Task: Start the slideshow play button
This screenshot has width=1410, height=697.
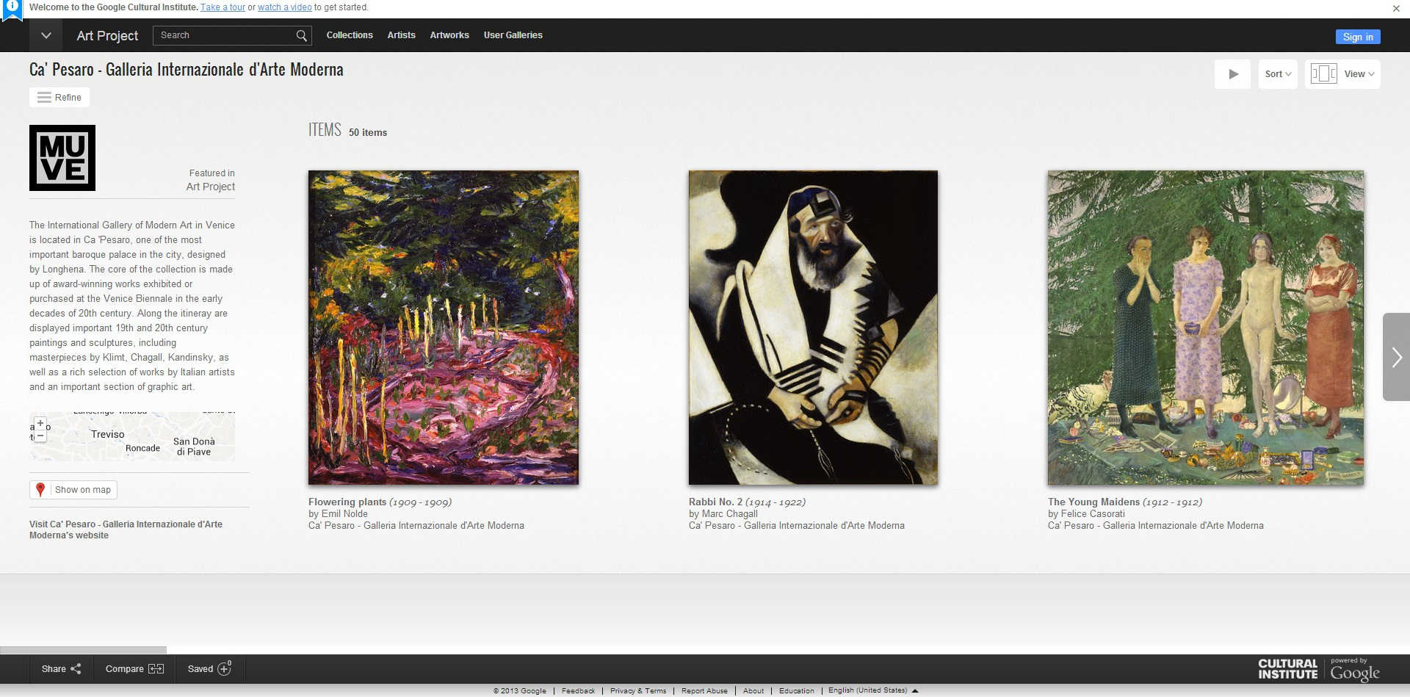Action: click(x=1233, y=74)
